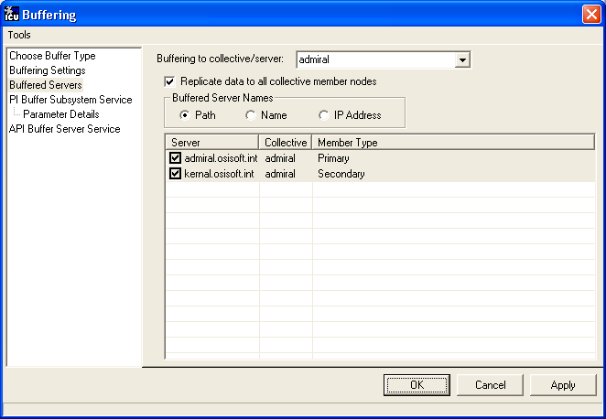Click the Cancel button
The width and height of the screenshot is (606, 419).
490,384
